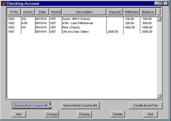Click the Period column header

56,12
